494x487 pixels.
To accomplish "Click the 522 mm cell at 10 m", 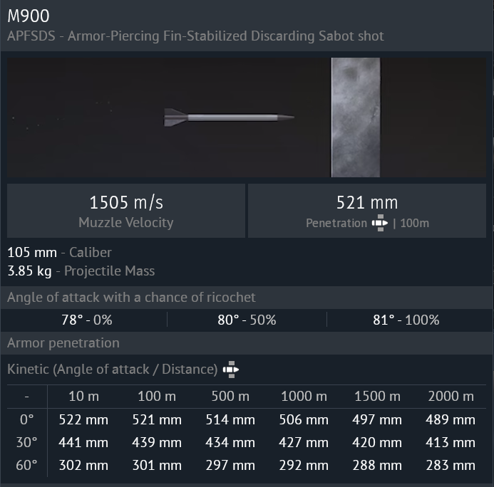I will tap(83, 419).
